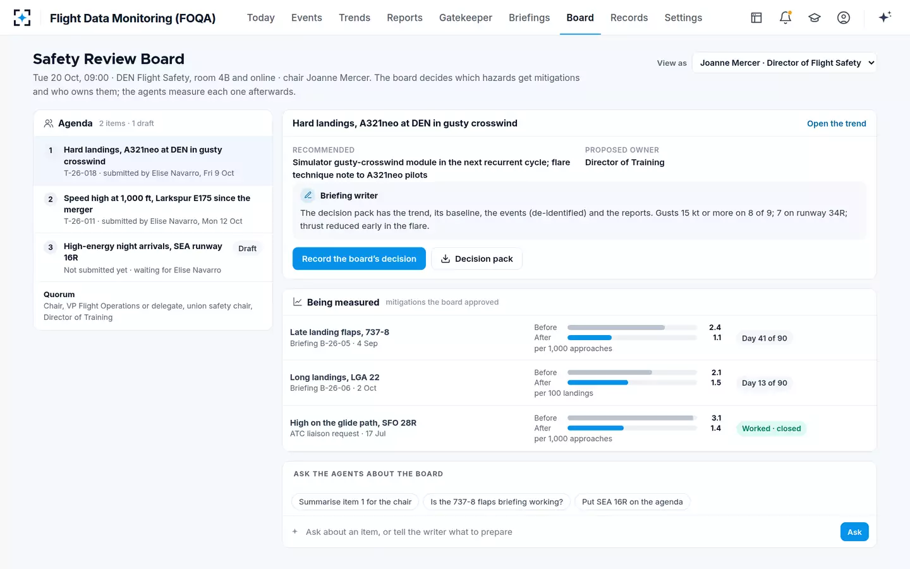This screenshot has height=569, width=910.
Task: Click the Draft badge on agenda item 3
Action: (x=247, y=248)
